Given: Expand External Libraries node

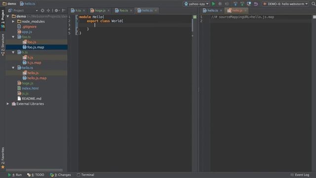Looking at the screenshot, I should pyautogui.click(x=8, y=104).
